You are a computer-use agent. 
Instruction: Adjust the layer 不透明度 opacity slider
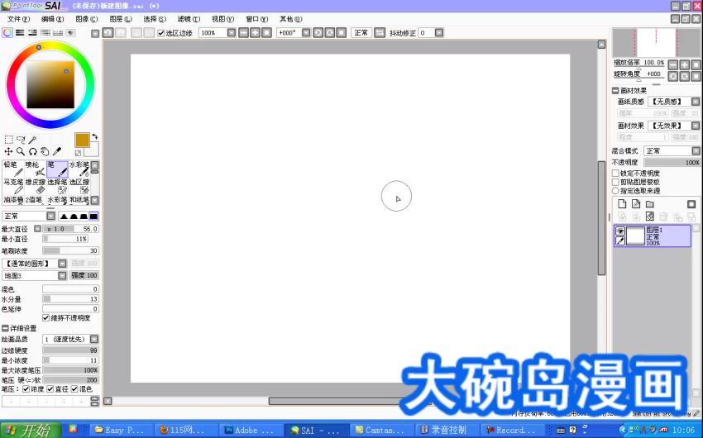coord(672,162)
